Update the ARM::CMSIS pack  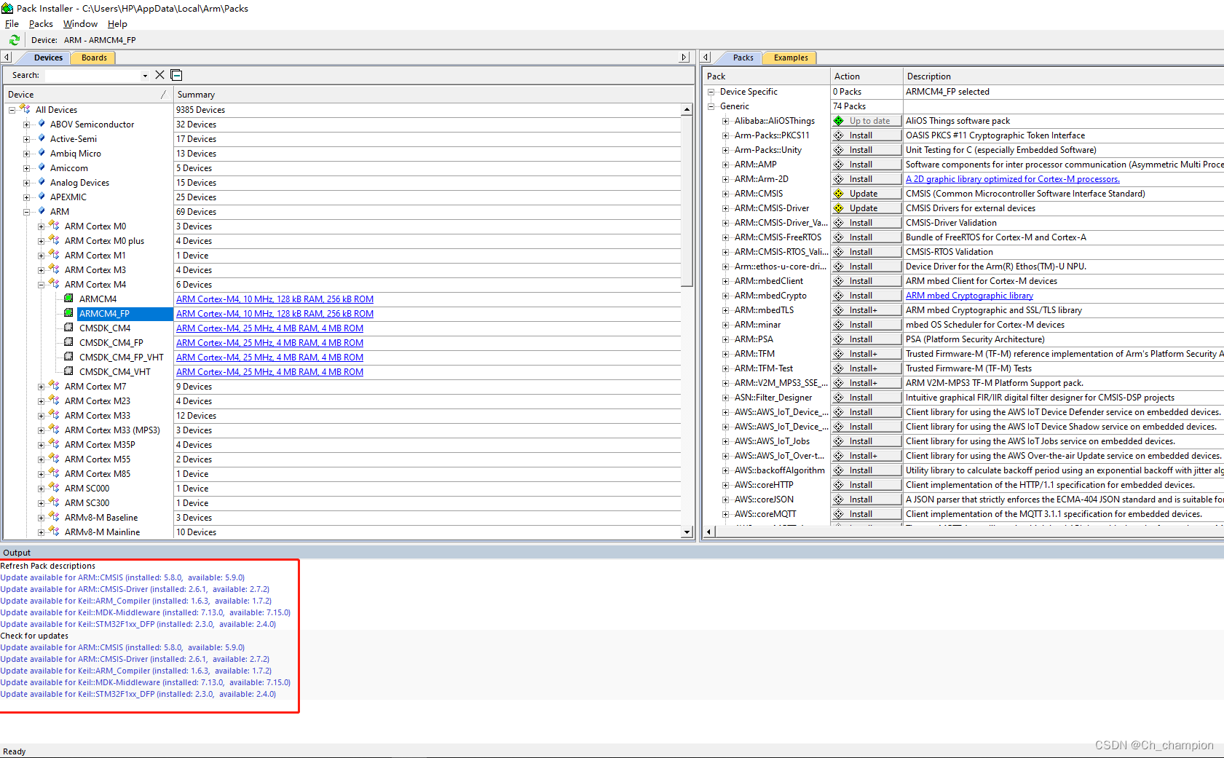click(866, 194)
